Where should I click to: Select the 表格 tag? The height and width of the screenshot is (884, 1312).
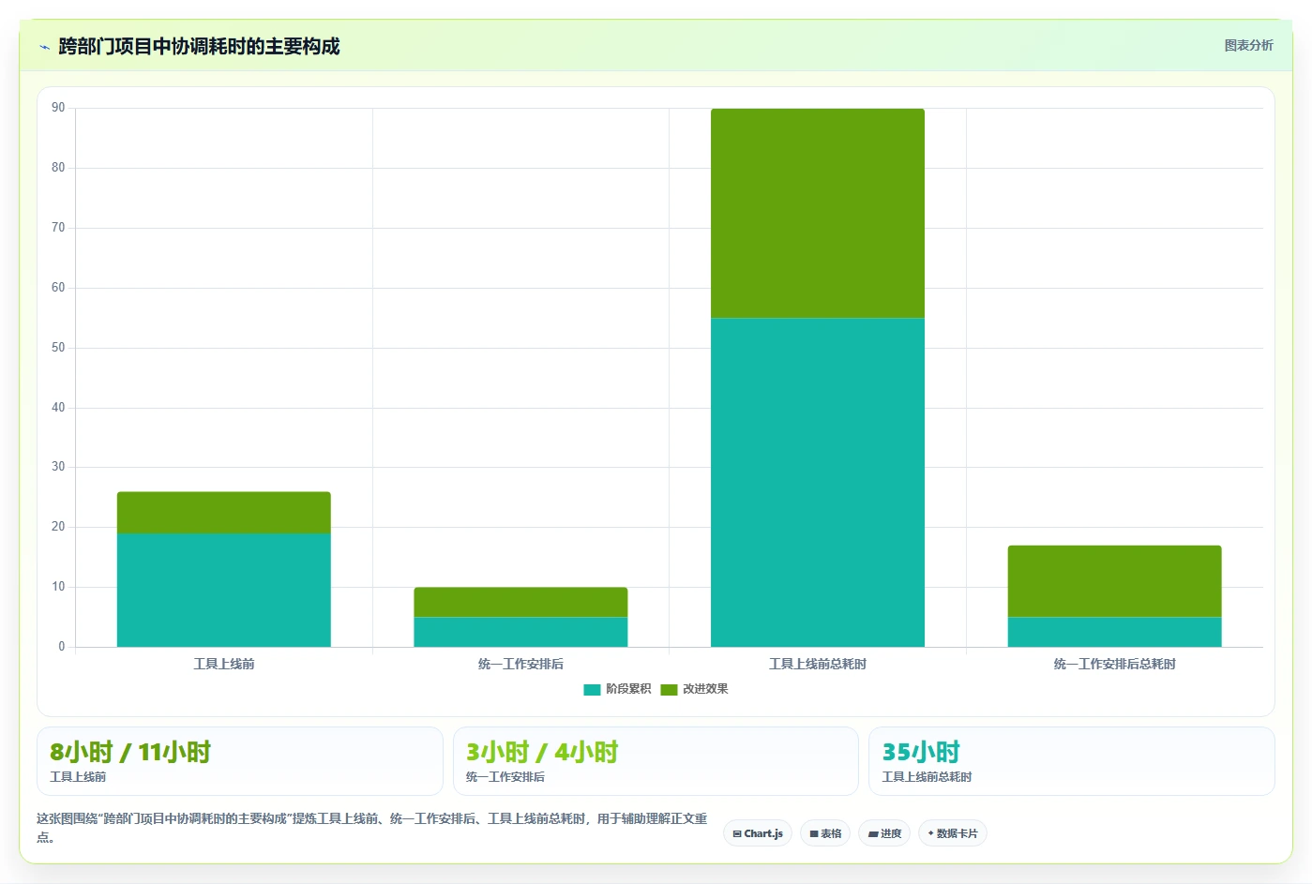pos(825,833)
